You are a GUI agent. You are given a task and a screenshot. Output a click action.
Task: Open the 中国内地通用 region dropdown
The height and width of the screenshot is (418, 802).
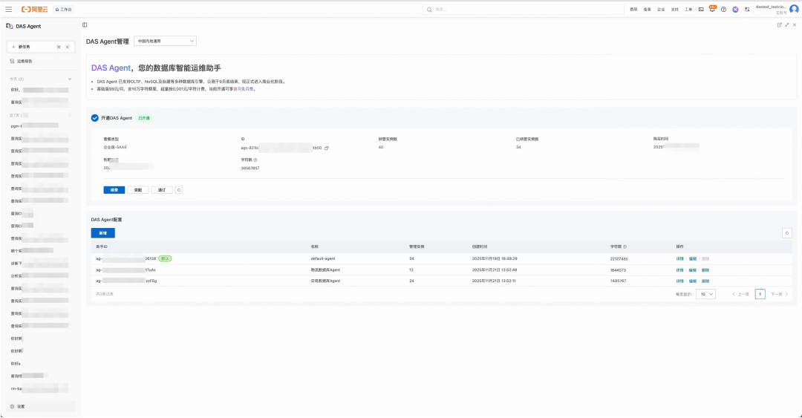(165, 41)
